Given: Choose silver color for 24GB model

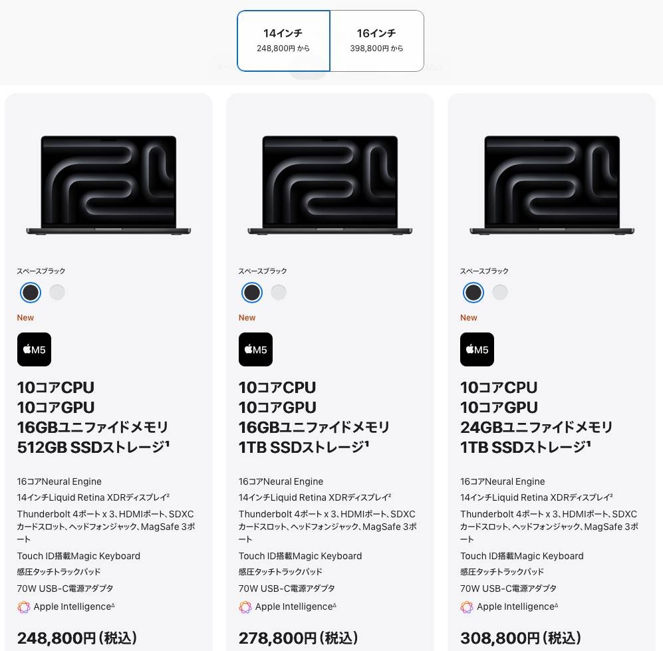Looking at the screenshot, I should pyautogui.click(x=500, y=292).
